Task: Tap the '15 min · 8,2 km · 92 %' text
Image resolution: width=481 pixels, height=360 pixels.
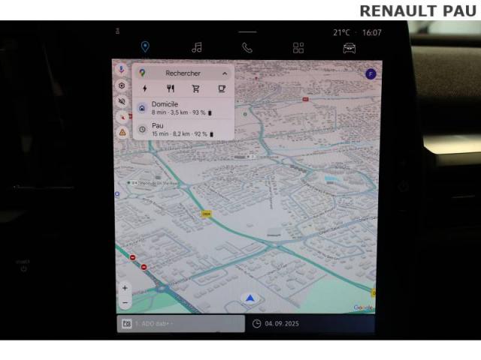Action: pyautogui.click(x=180, y=134)
